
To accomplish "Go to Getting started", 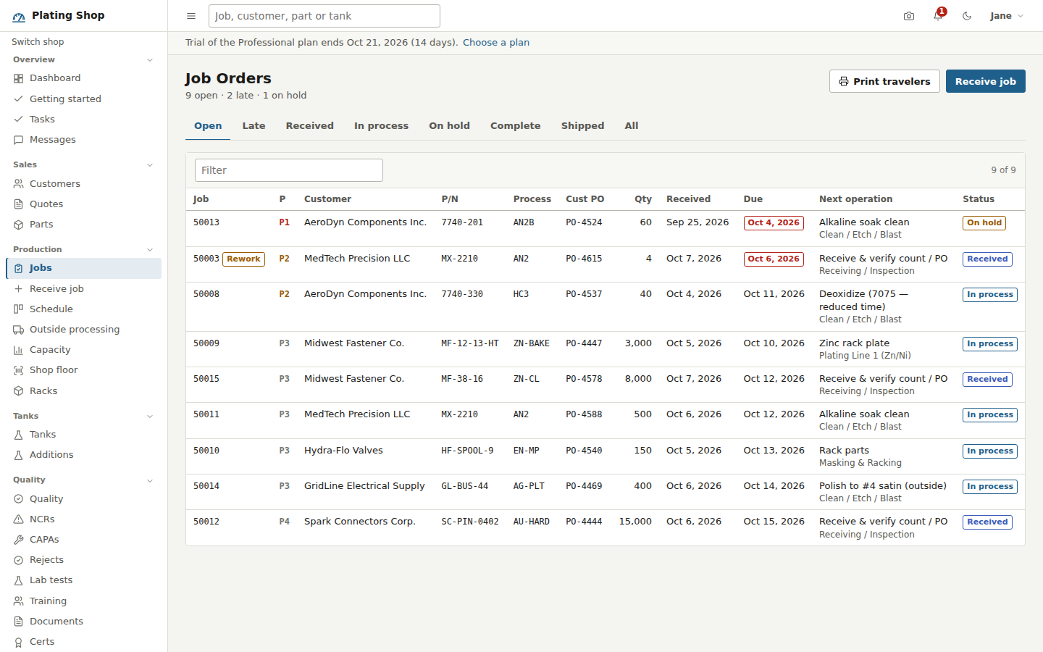I will pyautogui.click(x=83, y=99).
